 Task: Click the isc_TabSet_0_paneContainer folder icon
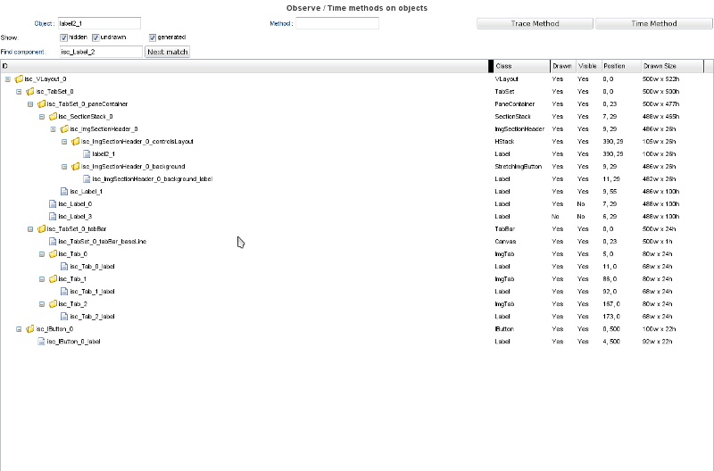click(41, 104)
